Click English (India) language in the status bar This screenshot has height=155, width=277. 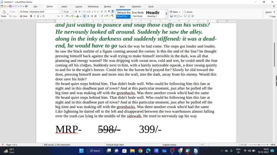pyautogui.click(x=169, y=145)
